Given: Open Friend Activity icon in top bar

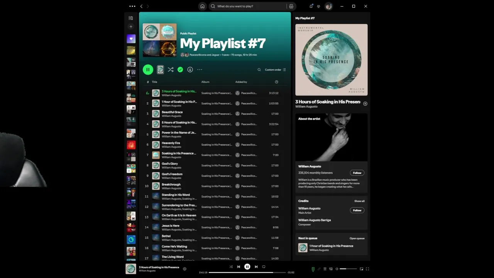Looking at the screenshot, I should point(318,6).
